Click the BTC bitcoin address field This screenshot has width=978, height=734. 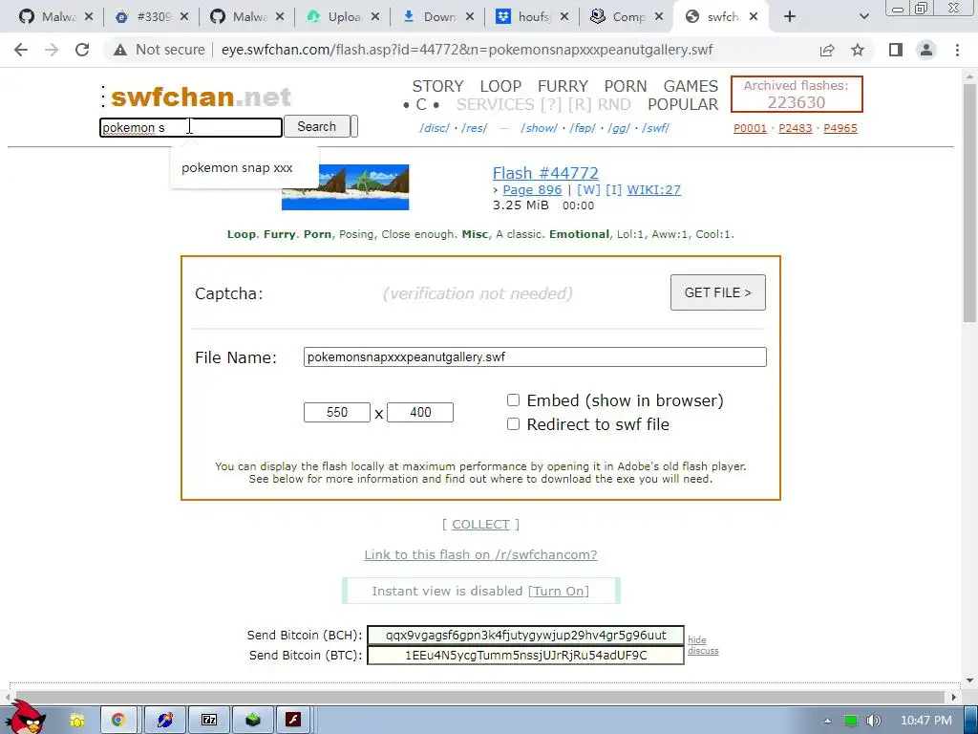coord(525,656)
